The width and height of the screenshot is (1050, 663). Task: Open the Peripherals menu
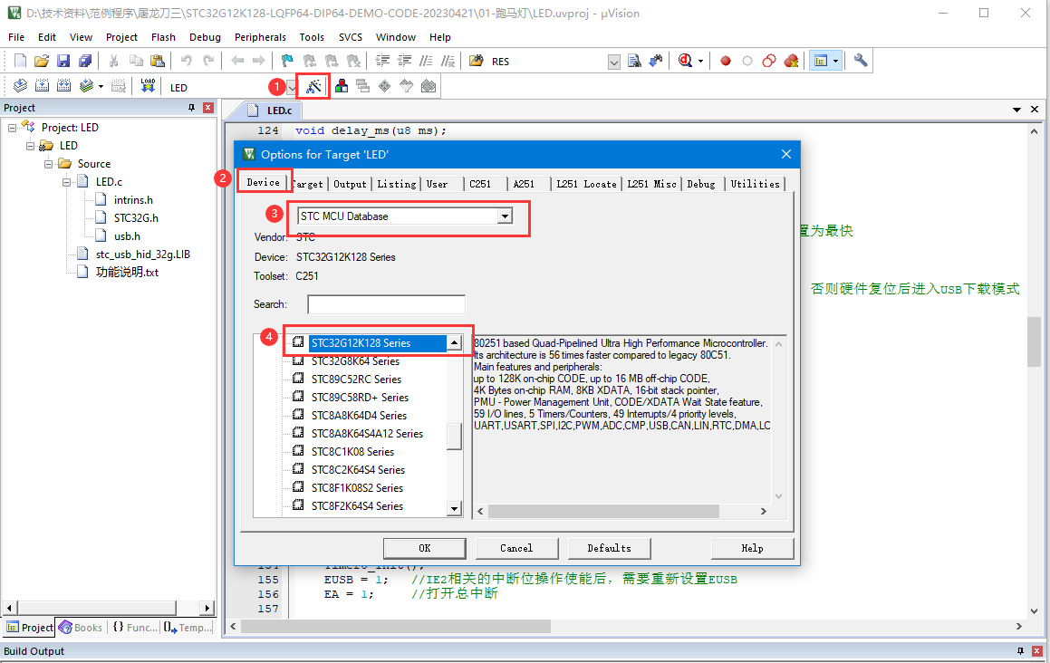click(x=261, y=37)
